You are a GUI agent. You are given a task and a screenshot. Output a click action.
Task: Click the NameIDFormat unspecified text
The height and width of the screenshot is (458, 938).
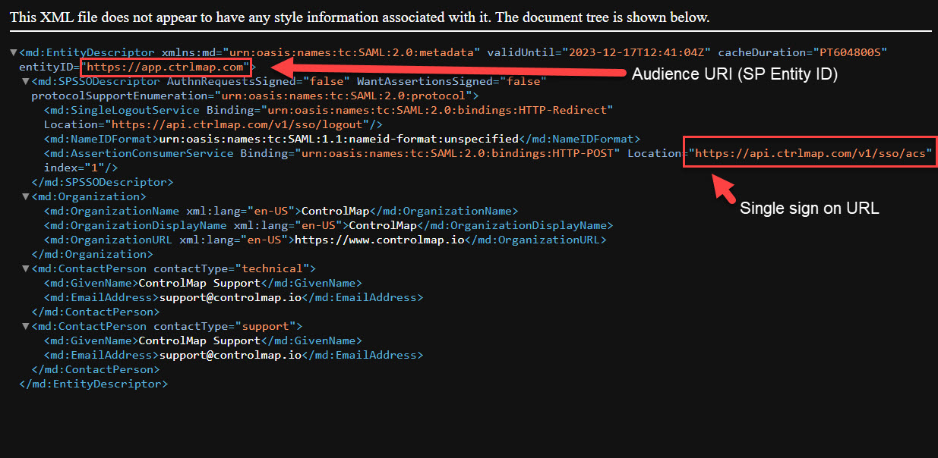338,139
